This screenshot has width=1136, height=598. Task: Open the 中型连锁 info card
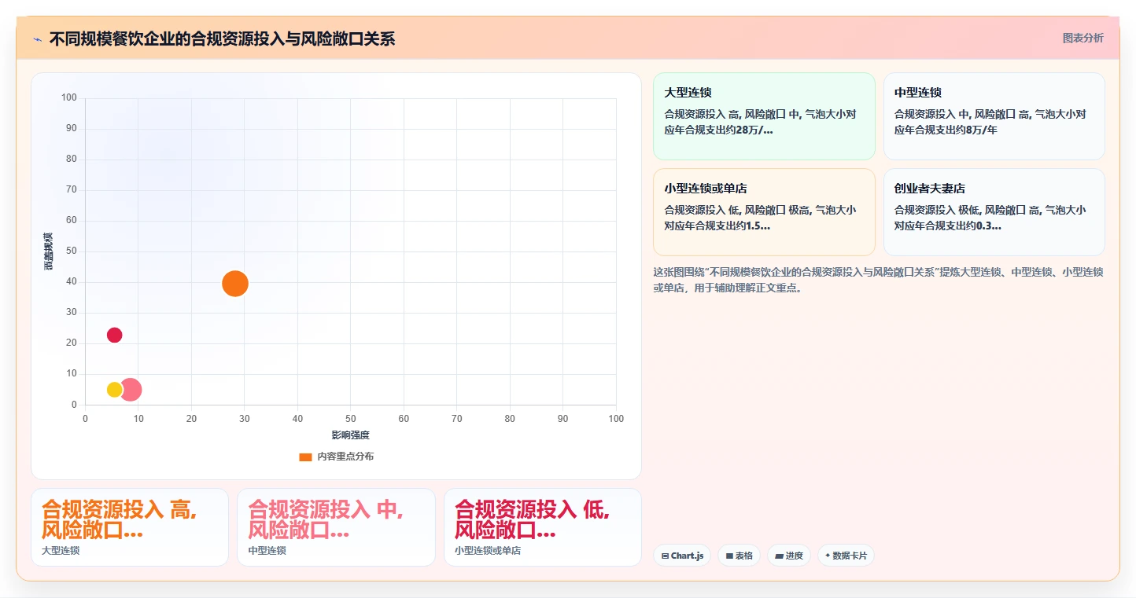(994, 116)
